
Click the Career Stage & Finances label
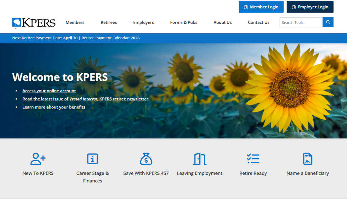coord(93,177)
